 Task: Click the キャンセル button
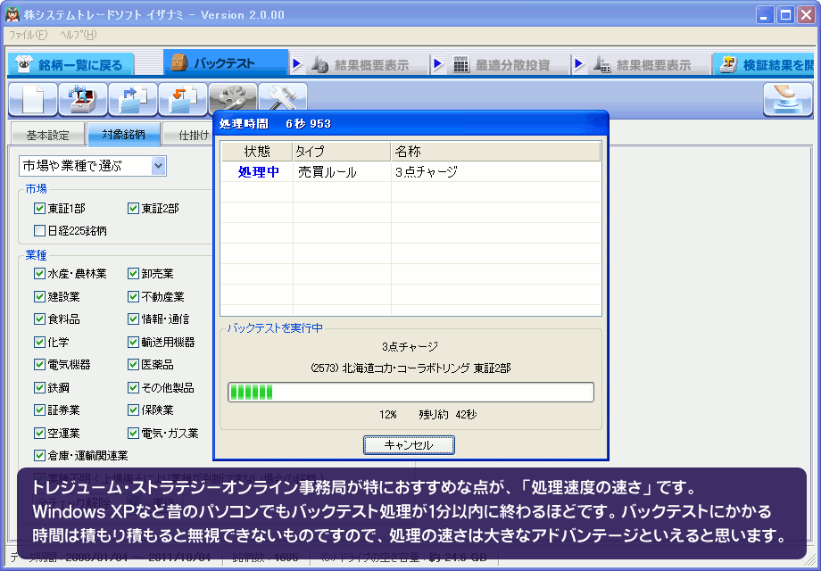coord(409,445)
